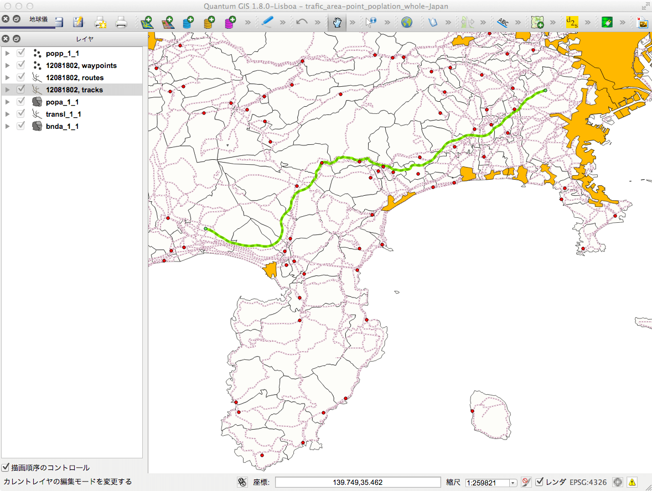Click the Add Raster Layer icon
The width and height of the screenshot is (652, 491).
coord(168,23)
